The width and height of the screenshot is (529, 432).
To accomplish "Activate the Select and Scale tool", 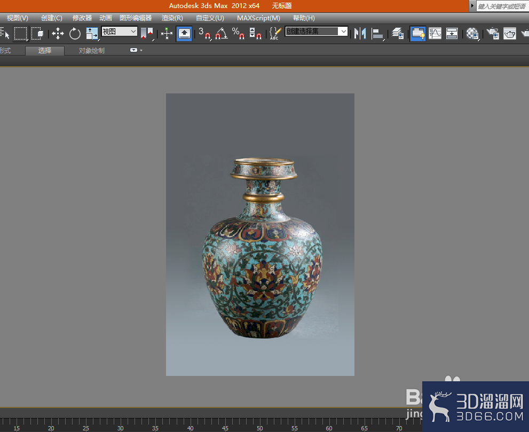I will (91, 34).
